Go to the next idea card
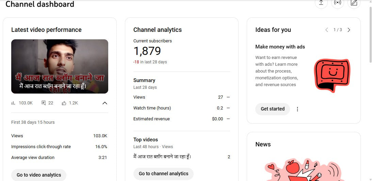 point(349,30)
